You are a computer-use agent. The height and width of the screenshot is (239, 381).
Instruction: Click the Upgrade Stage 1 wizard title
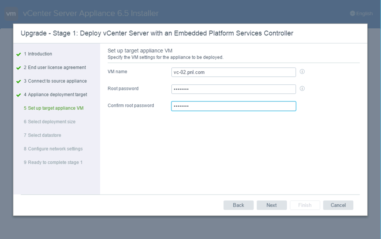pyautogui.click(x=157, y=33)
